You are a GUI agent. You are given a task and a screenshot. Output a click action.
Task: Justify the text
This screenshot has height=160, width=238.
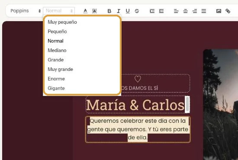(x=204, y=11)
